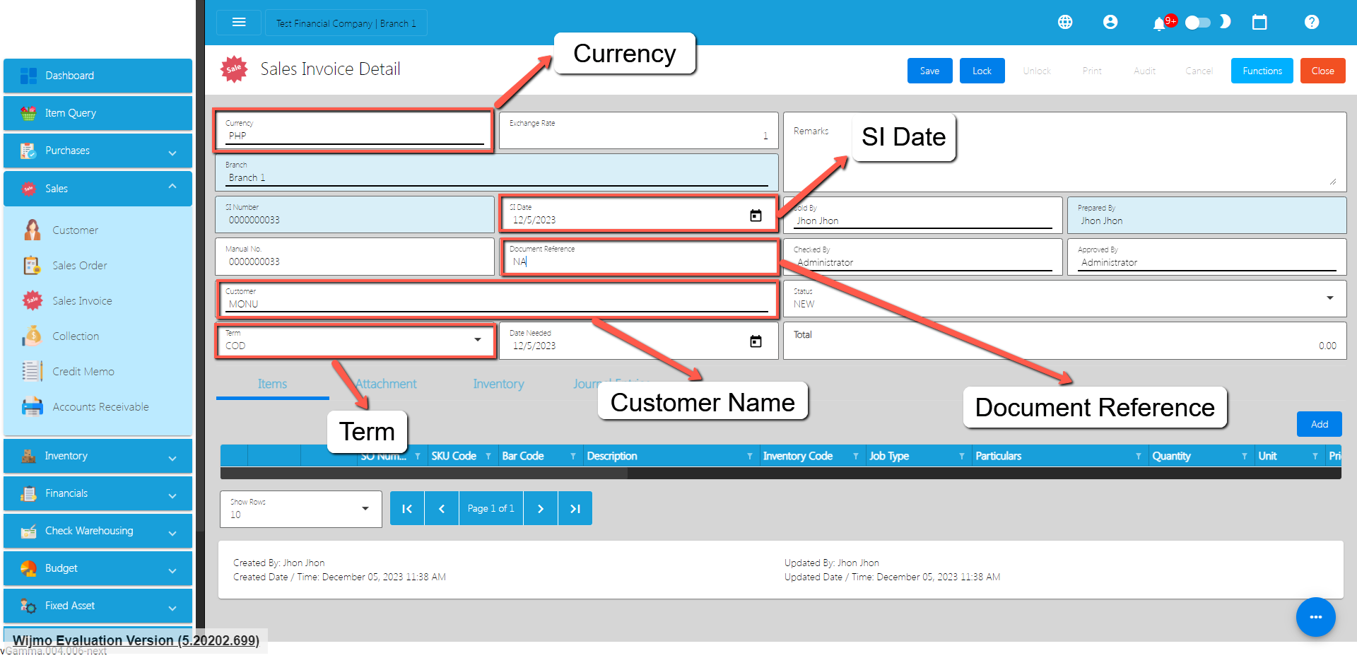Viewport: 1357px width, 658px height.
Task: Open the help question mark icon
Action: pyautogui.click(x=1311, y=23)
